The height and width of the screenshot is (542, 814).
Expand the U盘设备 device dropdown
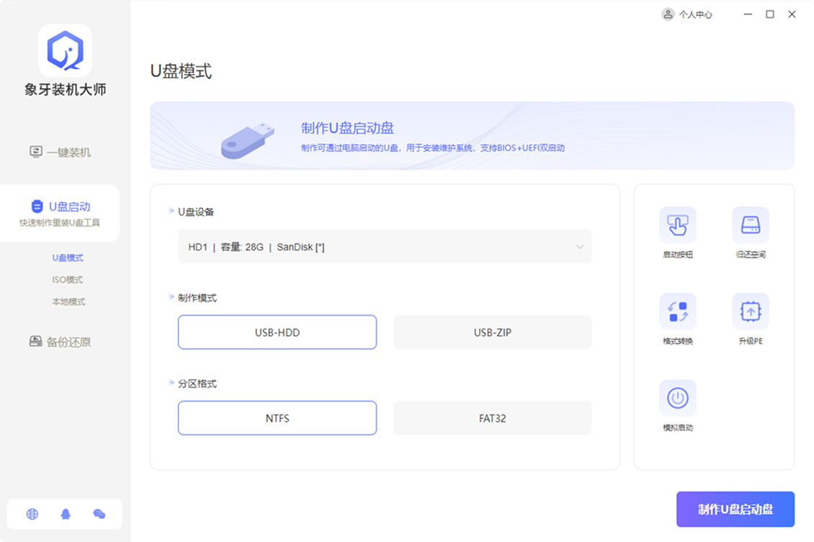tap(579, 246)
